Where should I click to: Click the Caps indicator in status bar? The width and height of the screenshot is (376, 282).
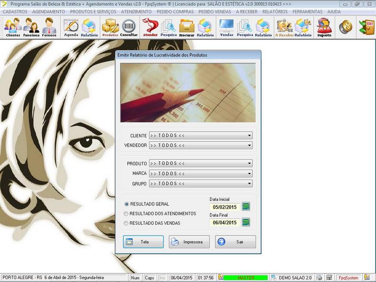(x=149, y=278)
